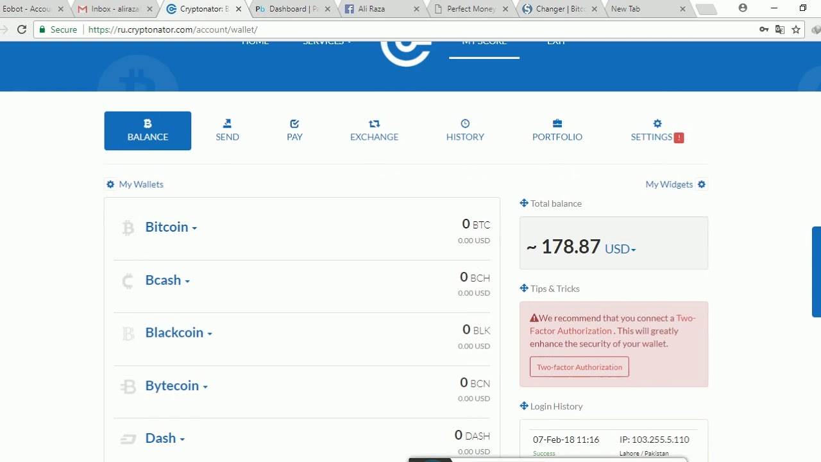Image resolution: width=821 pixels, height=462 pixels.
Task: Click the 0 BCH balance amount
Action: (475, 277)
